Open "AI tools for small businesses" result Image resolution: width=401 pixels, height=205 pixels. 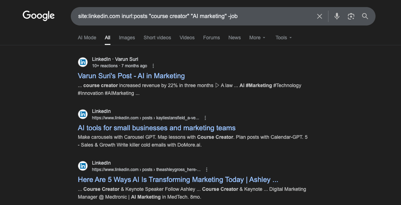click(156, 128)
